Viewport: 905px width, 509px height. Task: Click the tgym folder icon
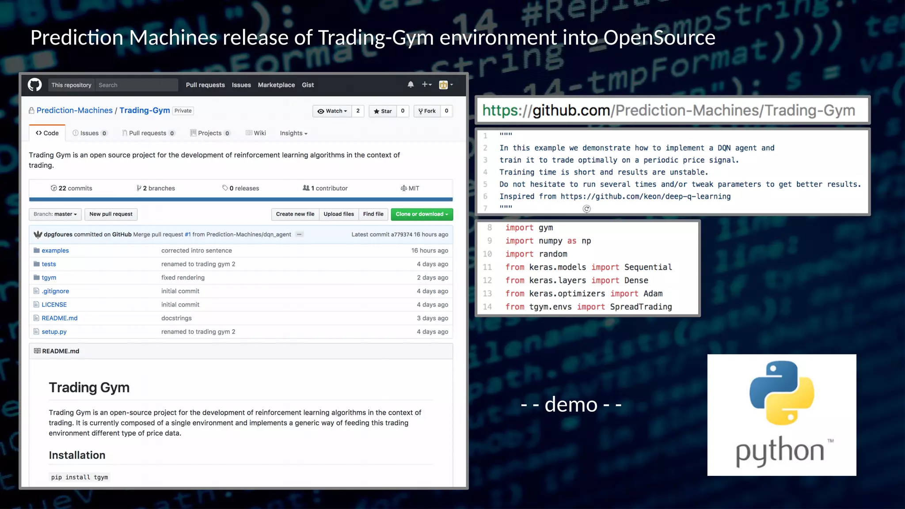coord(37,277)
